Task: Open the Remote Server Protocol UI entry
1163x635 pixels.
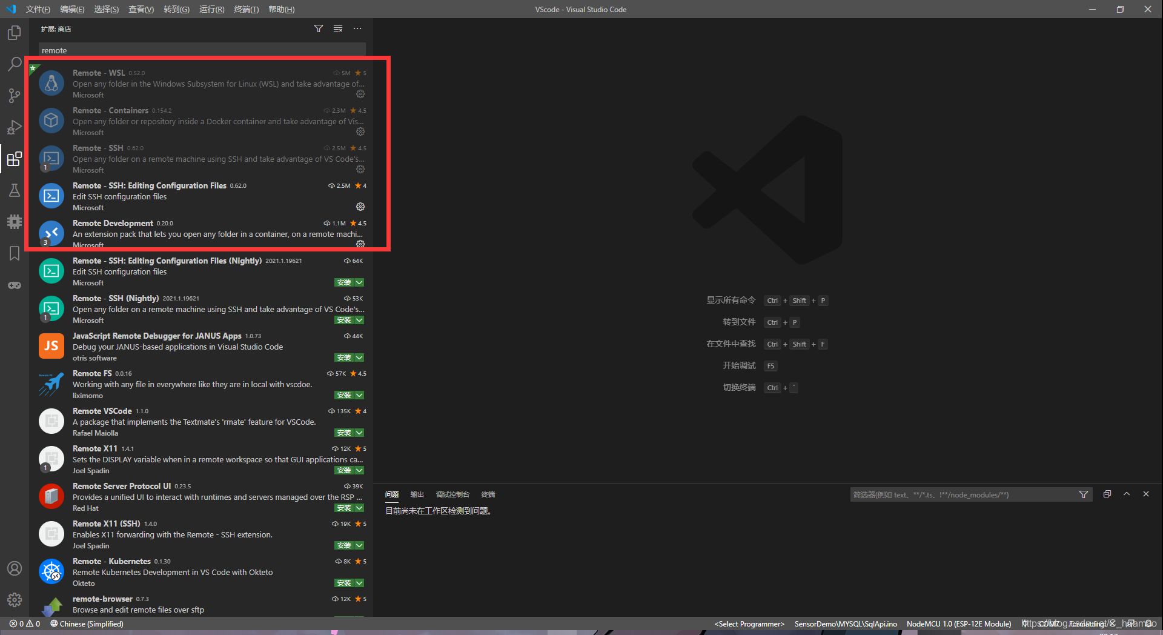Action: coord(202,497)
